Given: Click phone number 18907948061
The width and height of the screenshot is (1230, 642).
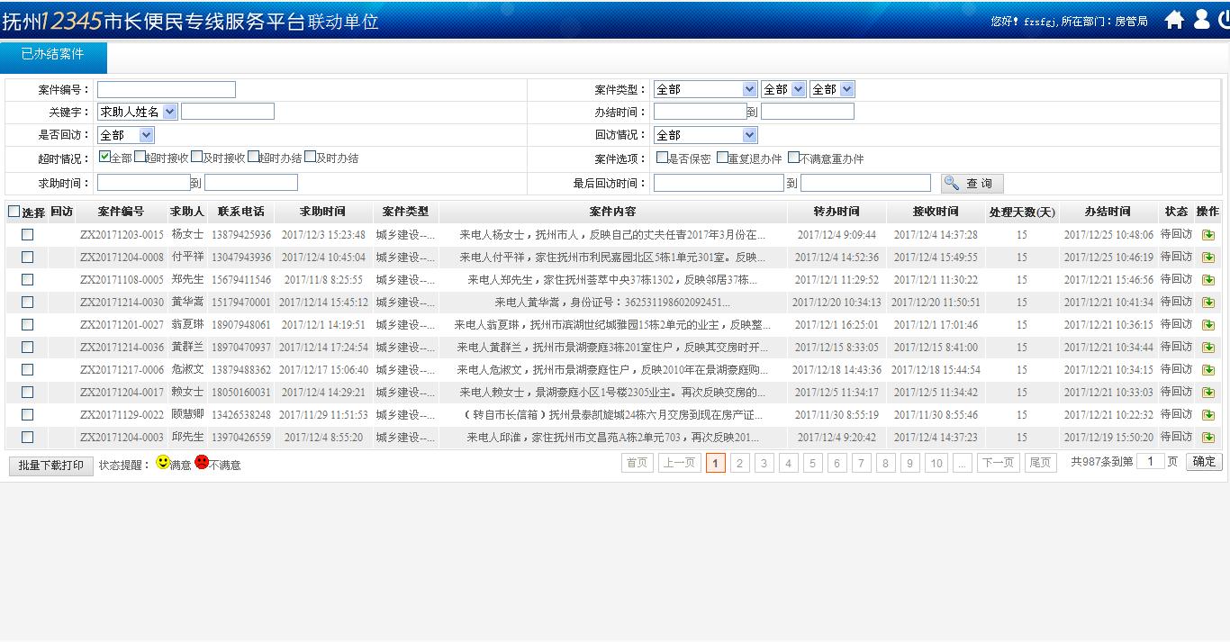Looking at the screenshot, I should pos(240,325).
